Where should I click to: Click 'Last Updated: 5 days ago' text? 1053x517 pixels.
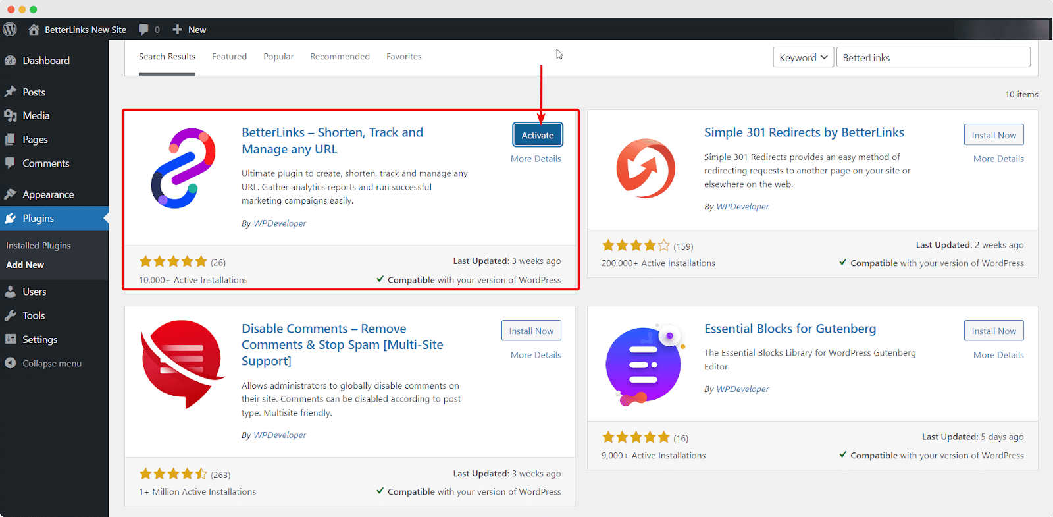pos(973,437)
